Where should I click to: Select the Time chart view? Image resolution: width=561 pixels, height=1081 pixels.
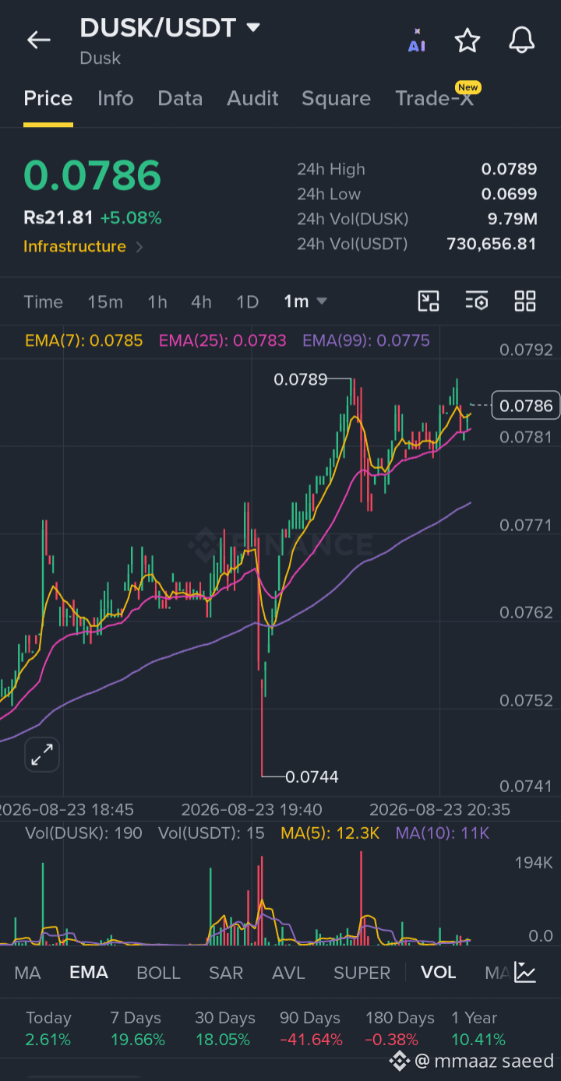tap(44, 301)
